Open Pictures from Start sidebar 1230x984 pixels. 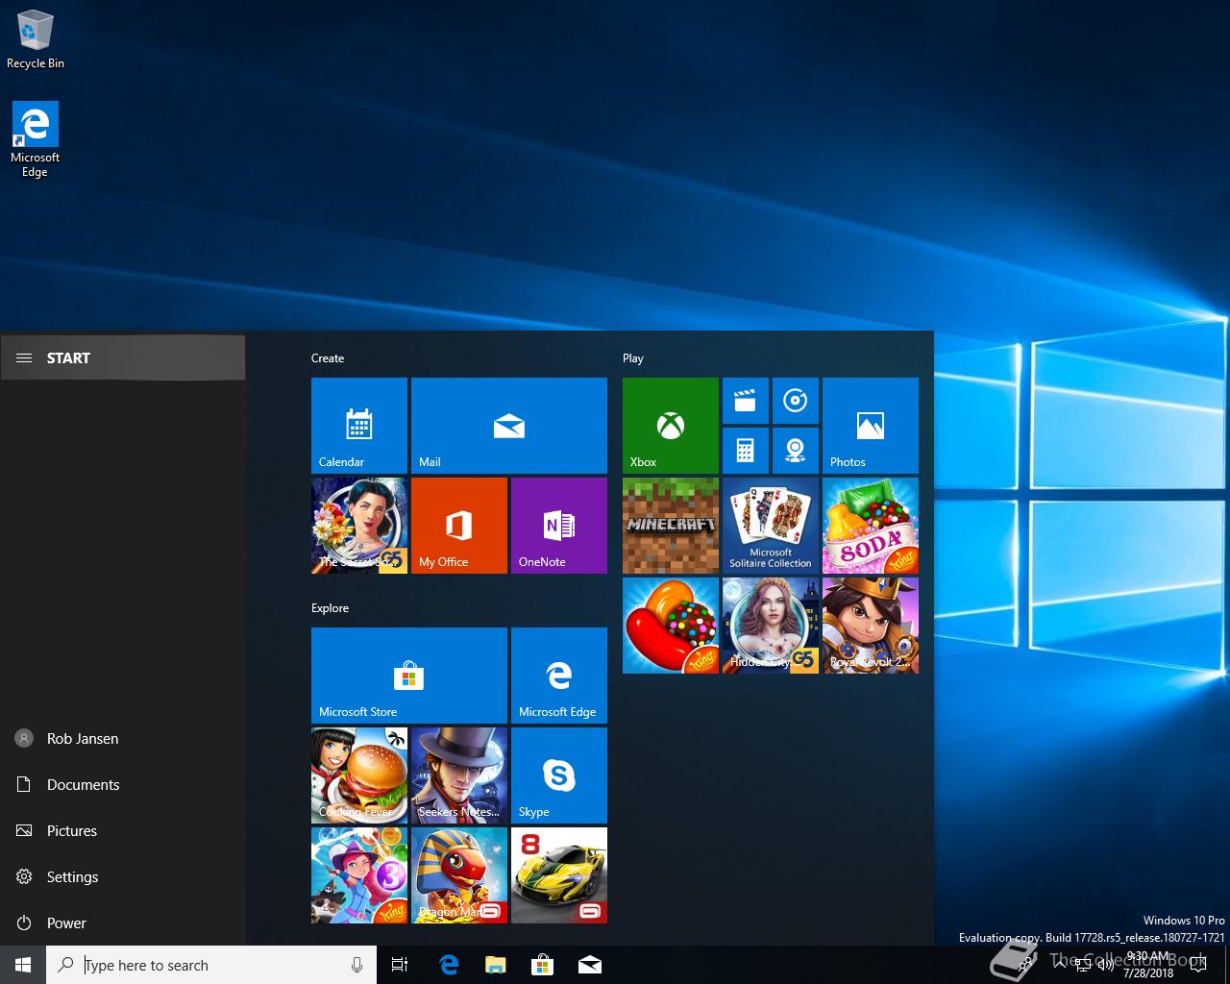click(123, 830)
